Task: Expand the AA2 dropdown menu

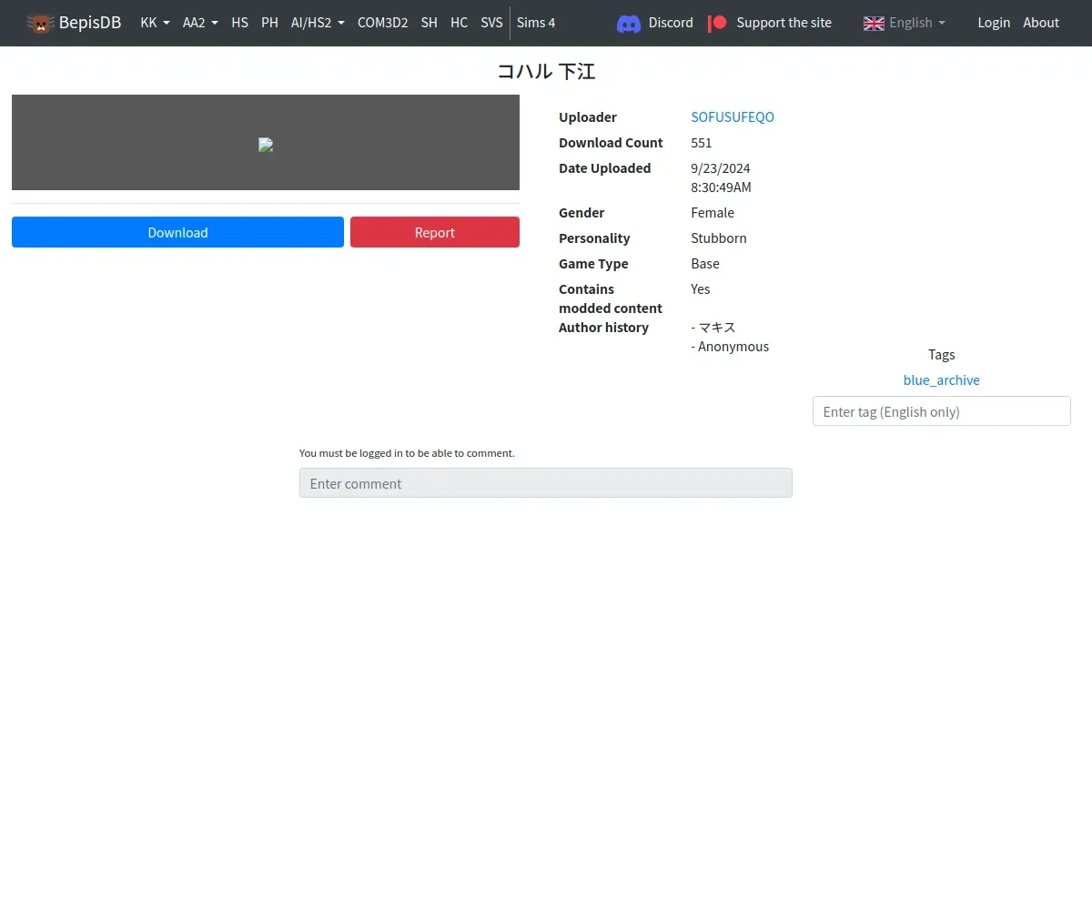Action: [x=200, y=23]
